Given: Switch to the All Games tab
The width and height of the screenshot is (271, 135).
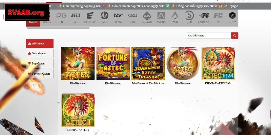Looking at the screenshot, I should coord(40,44).
